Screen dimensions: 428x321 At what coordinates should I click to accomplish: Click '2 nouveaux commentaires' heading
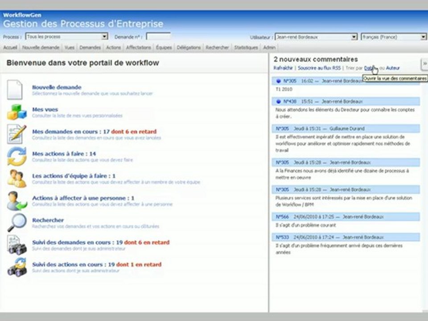(x=316, y=59)
